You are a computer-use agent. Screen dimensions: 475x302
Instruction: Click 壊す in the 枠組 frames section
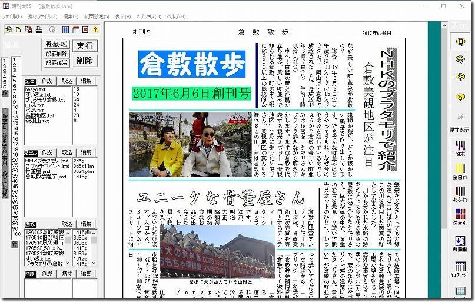pyautogui.click(x=67, y=274)
